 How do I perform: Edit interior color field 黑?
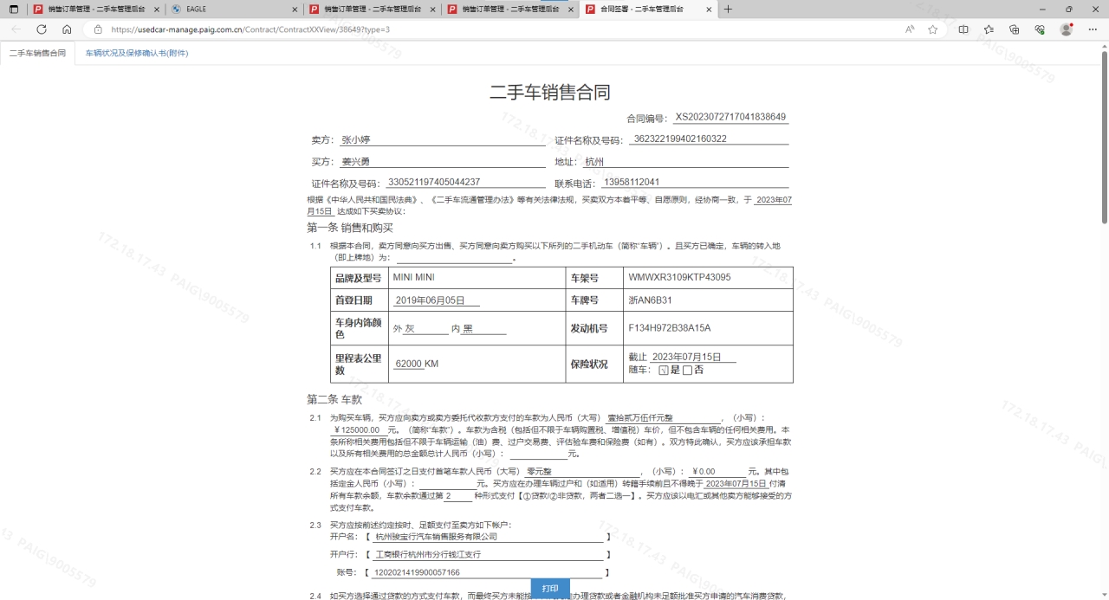483,329
